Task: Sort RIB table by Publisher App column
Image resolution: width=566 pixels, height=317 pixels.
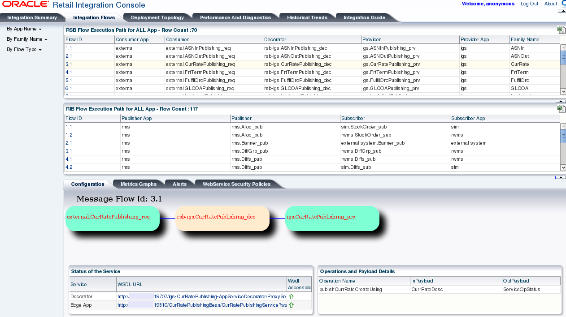Action: (175, 118)
